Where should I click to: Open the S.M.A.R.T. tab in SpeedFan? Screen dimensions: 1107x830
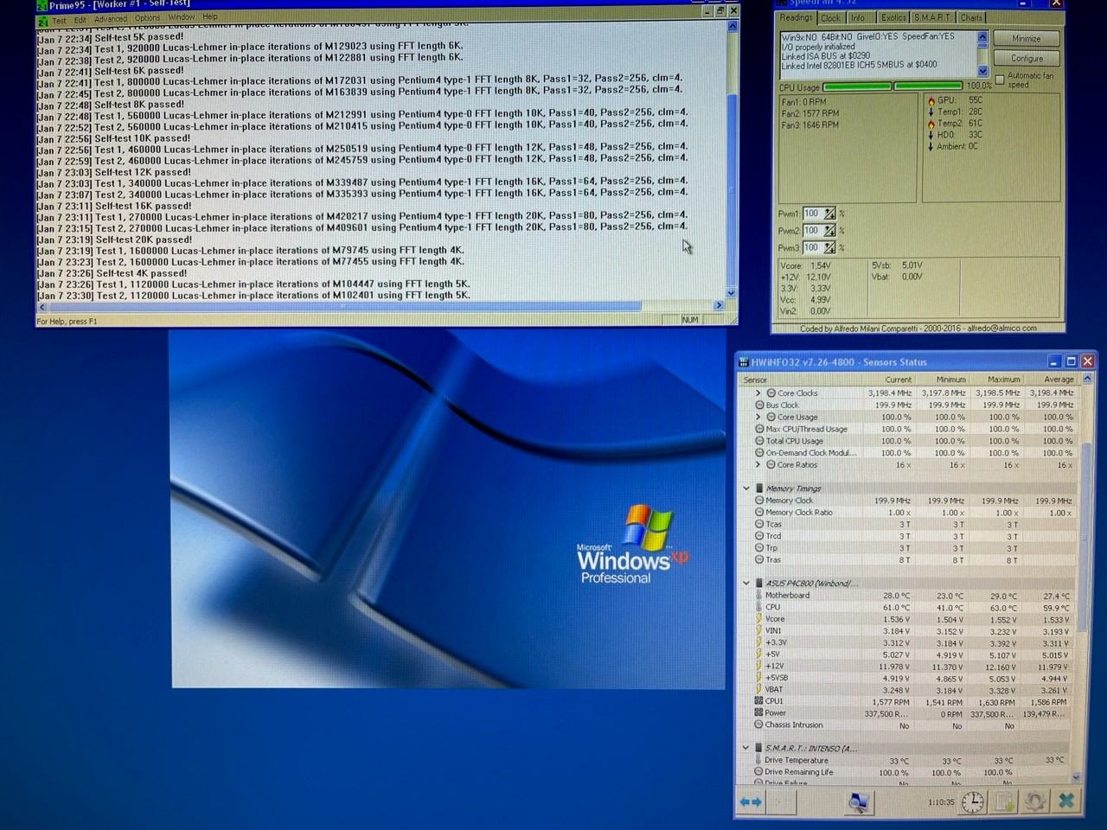(932, 17)
